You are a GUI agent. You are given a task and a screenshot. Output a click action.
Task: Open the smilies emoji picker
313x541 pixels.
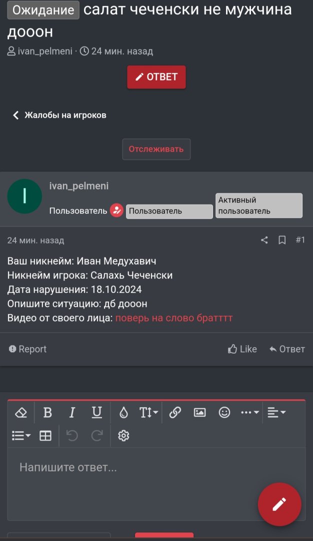(224, 412)
